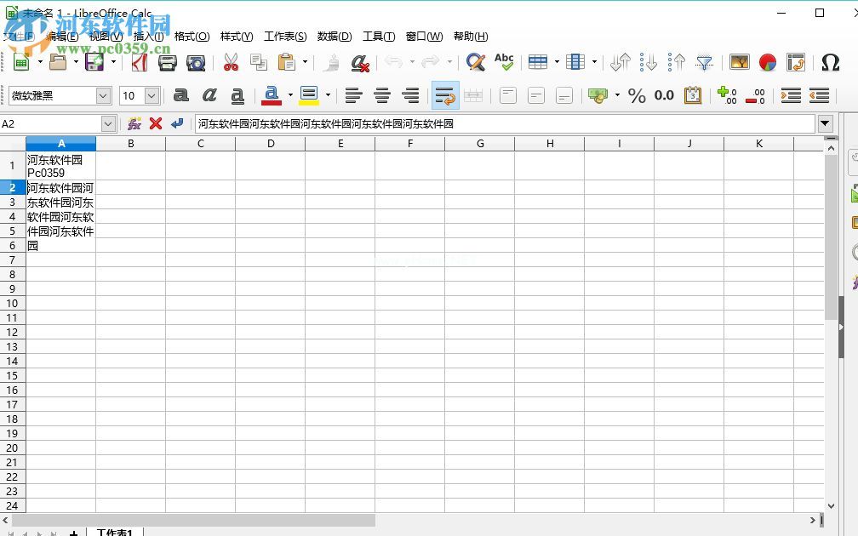The height and width of the screenshot is (536, 858).
Task: Apply the AutoFilter
Action: [706, 62]
